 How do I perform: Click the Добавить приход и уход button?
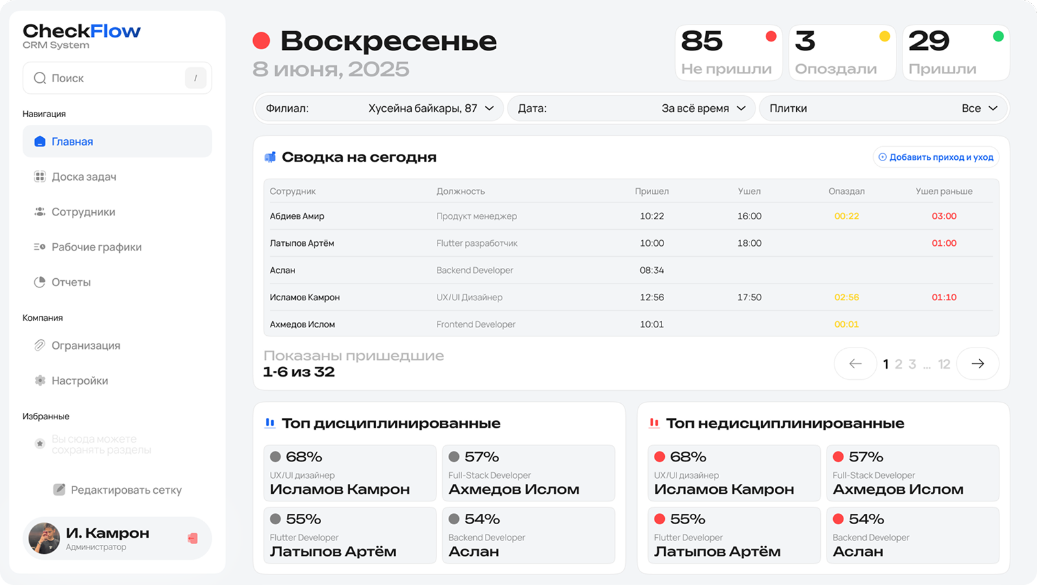click(935, 157)
